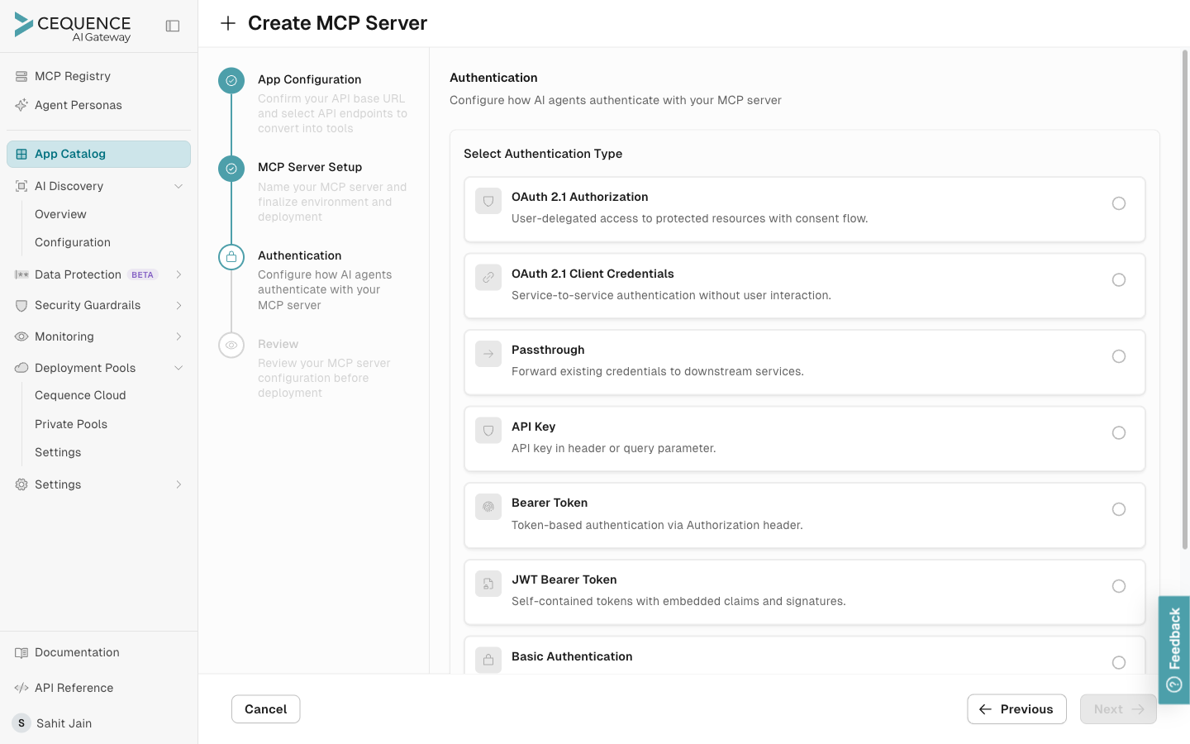Click the API Key shield icon
Image resolution: width=1190 pixels, height=744 pixels.
pyautogui.click(x=488, y=430)
